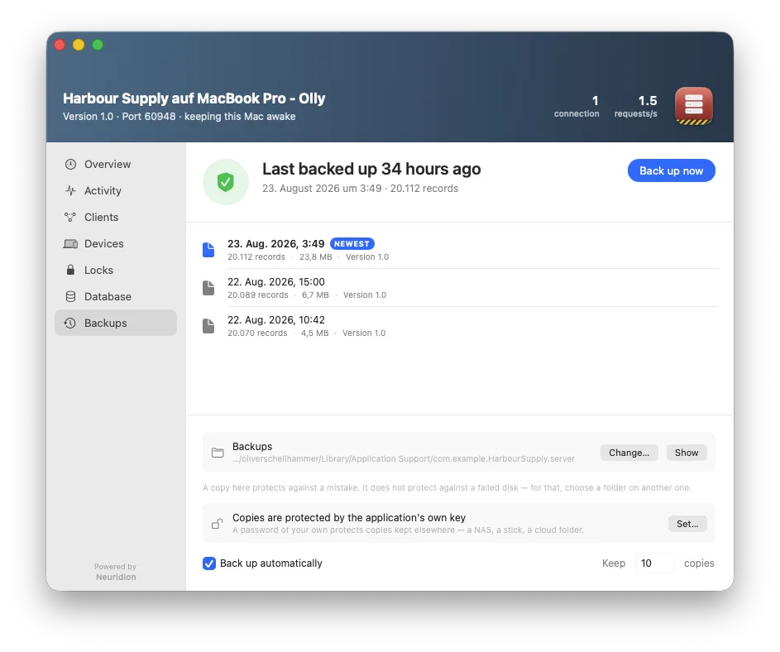This screenshot has width=780, height=652.
Task: Click the green shield checkmark status icon
Action: point(225,182)
